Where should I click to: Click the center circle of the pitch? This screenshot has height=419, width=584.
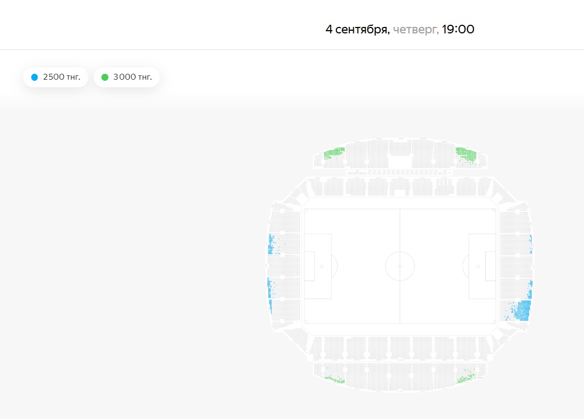click(x=400, y=267)
